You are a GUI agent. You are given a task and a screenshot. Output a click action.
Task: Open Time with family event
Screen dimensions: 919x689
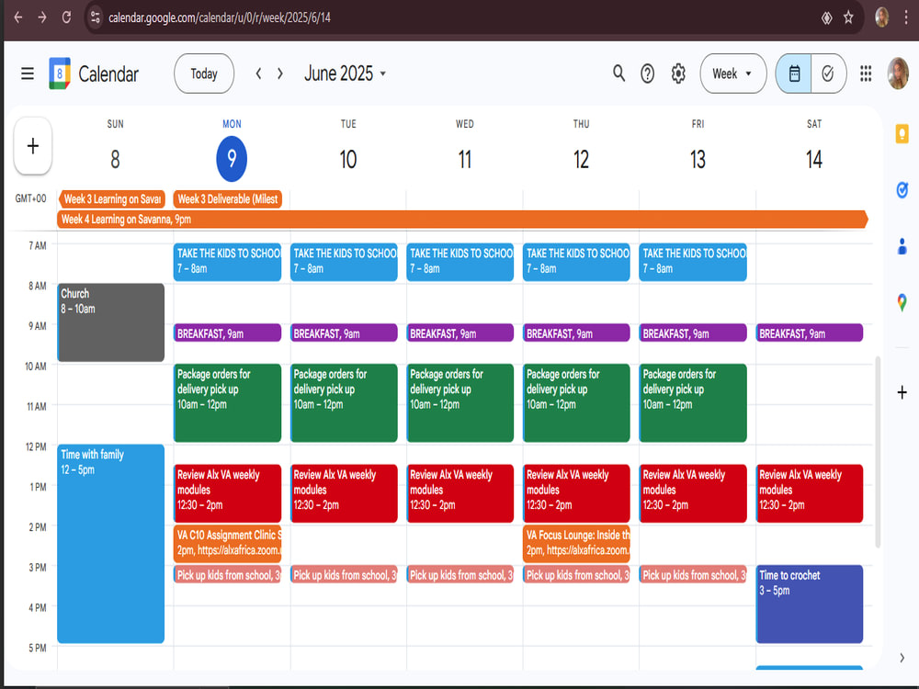(111, 544)
